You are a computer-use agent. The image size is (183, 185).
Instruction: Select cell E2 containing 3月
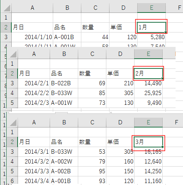click(x=148, y=142)
